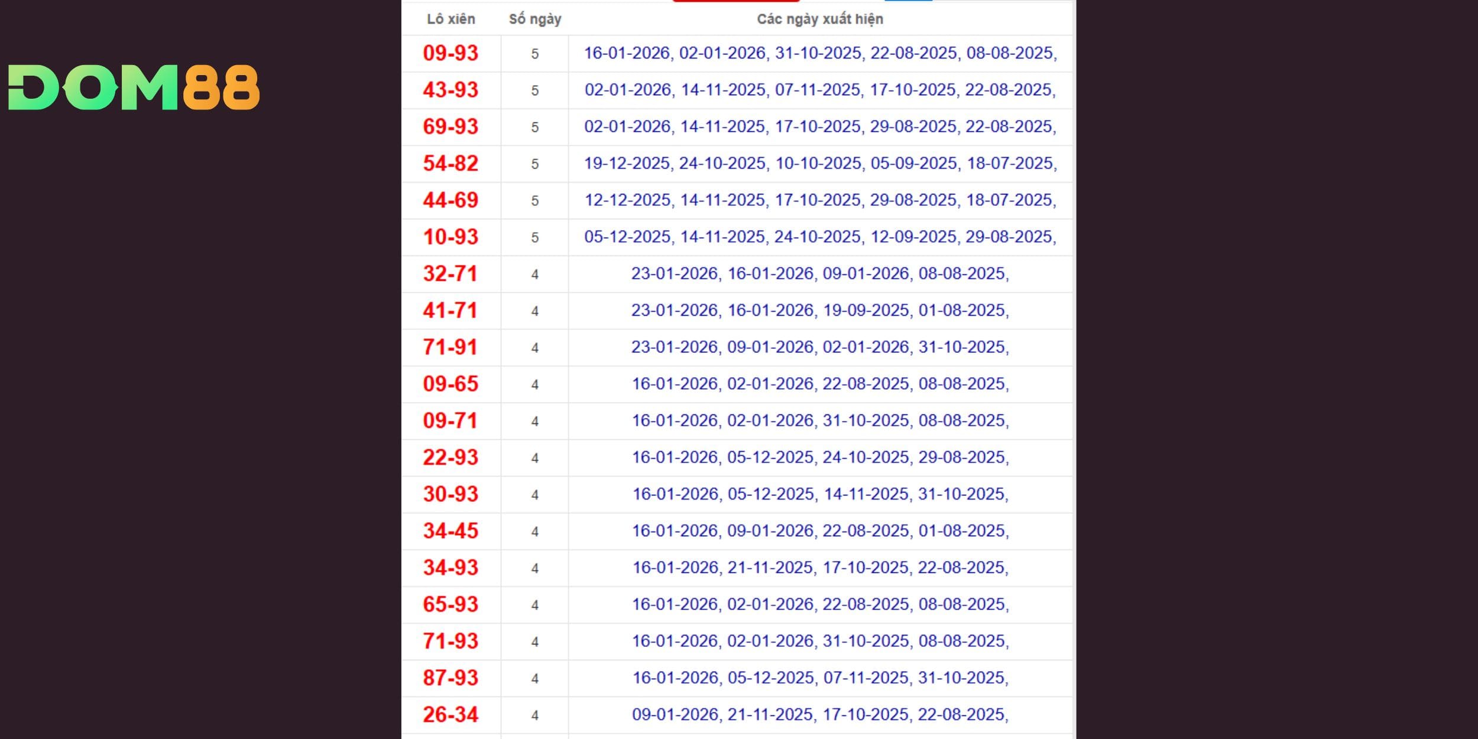Choose the 54-82 pair entry
1478x739 pixels.
[450, 163]
